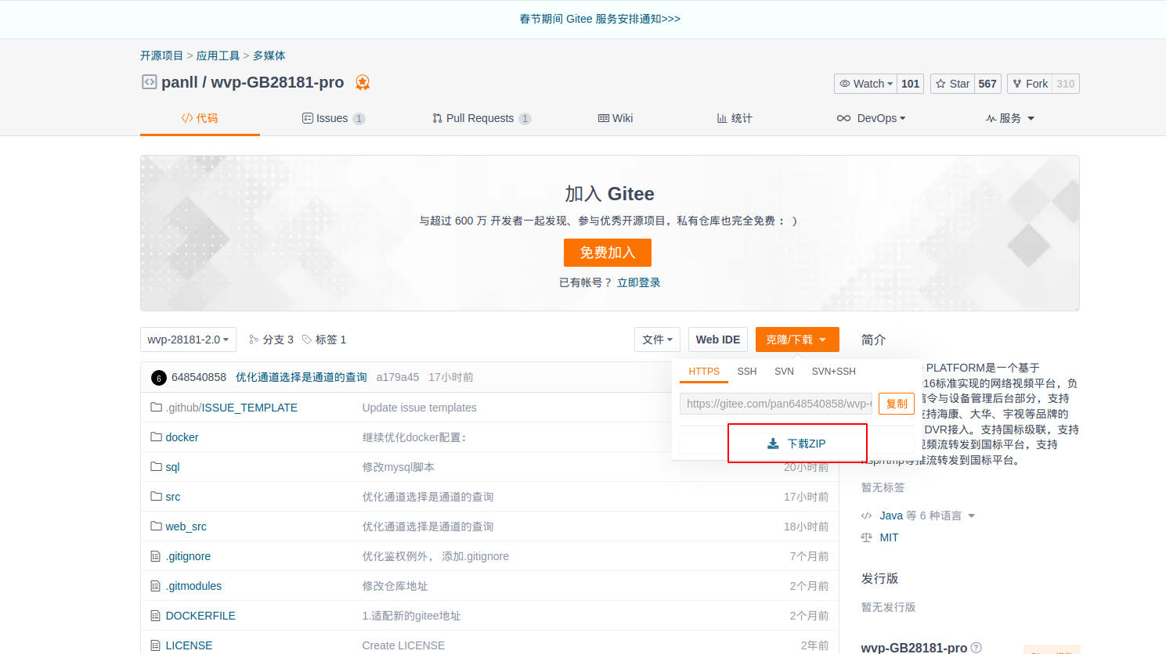The image size is (1166, 654).
Task: Expand the DevOps menu
Action: (x=872, y=118)
